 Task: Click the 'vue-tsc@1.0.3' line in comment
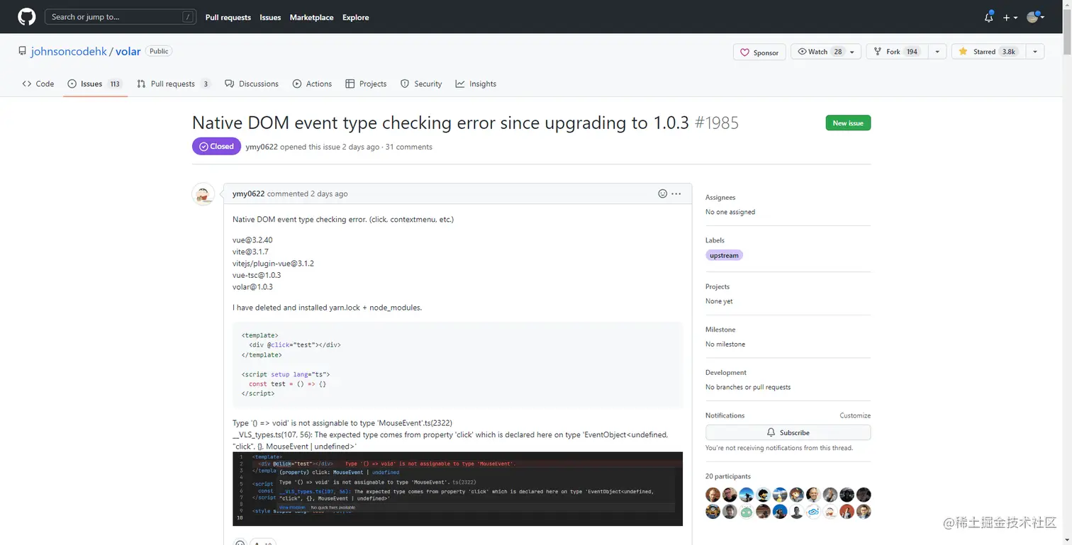click(257, 275)
